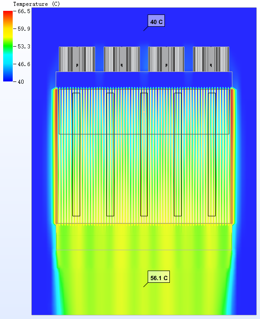Select the 56.1 C temperature annotation label
The image size is (260, 319).
click(159, 276)
